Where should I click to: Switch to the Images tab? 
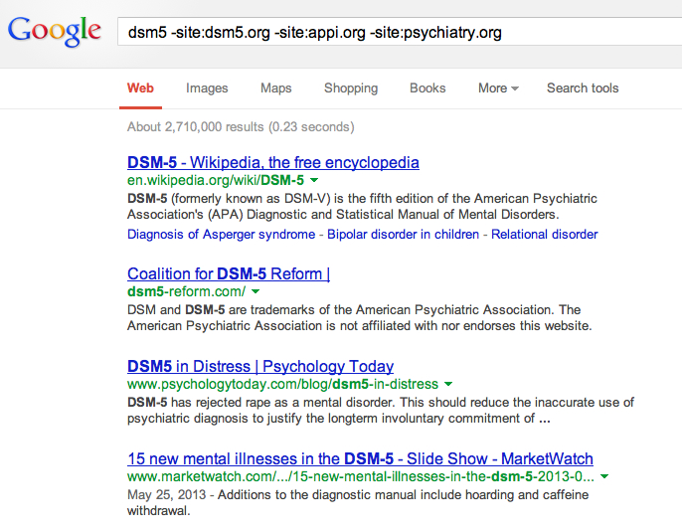207,88
